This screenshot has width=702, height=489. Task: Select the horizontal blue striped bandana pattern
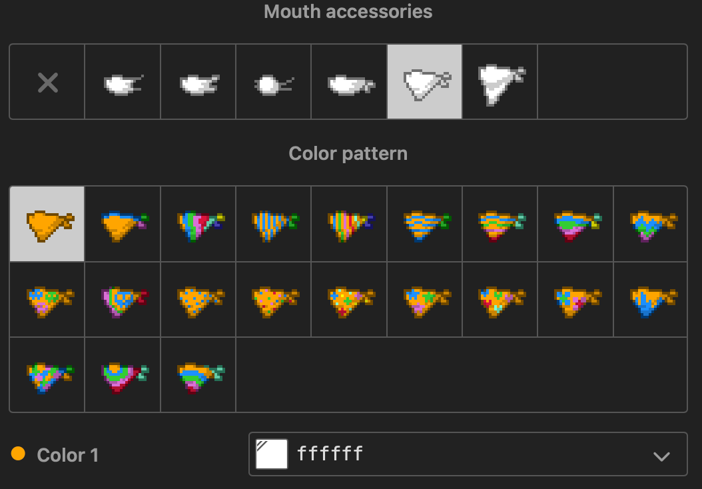(424, 224)
